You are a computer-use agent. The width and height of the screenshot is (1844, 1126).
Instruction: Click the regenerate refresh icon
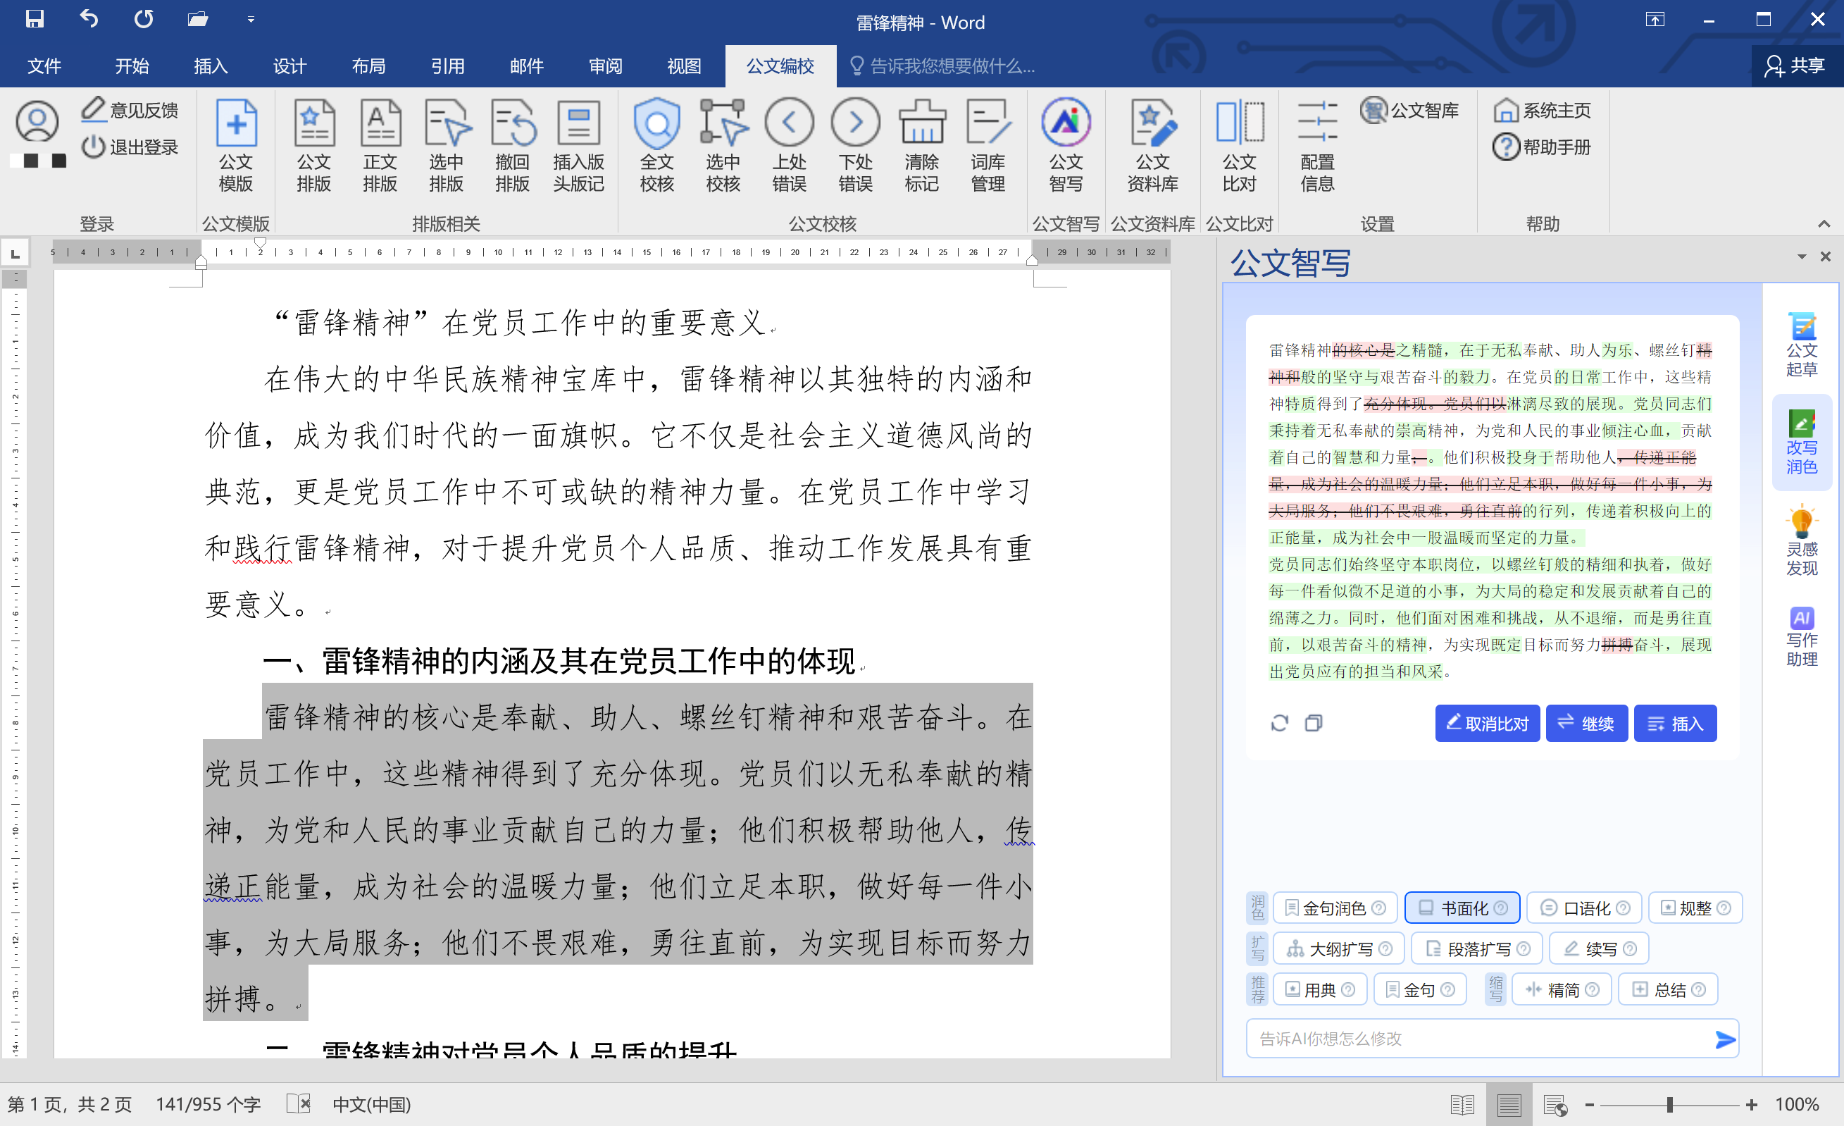click(1280, 722)
